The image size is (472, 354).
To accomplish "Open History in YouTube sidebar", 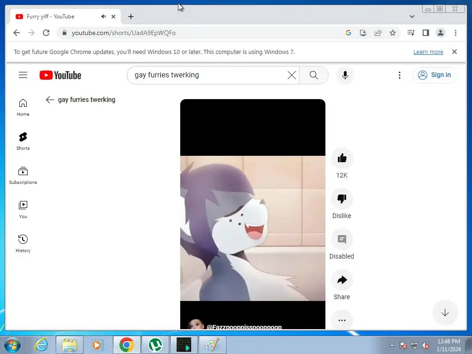I will coord(23,243).
